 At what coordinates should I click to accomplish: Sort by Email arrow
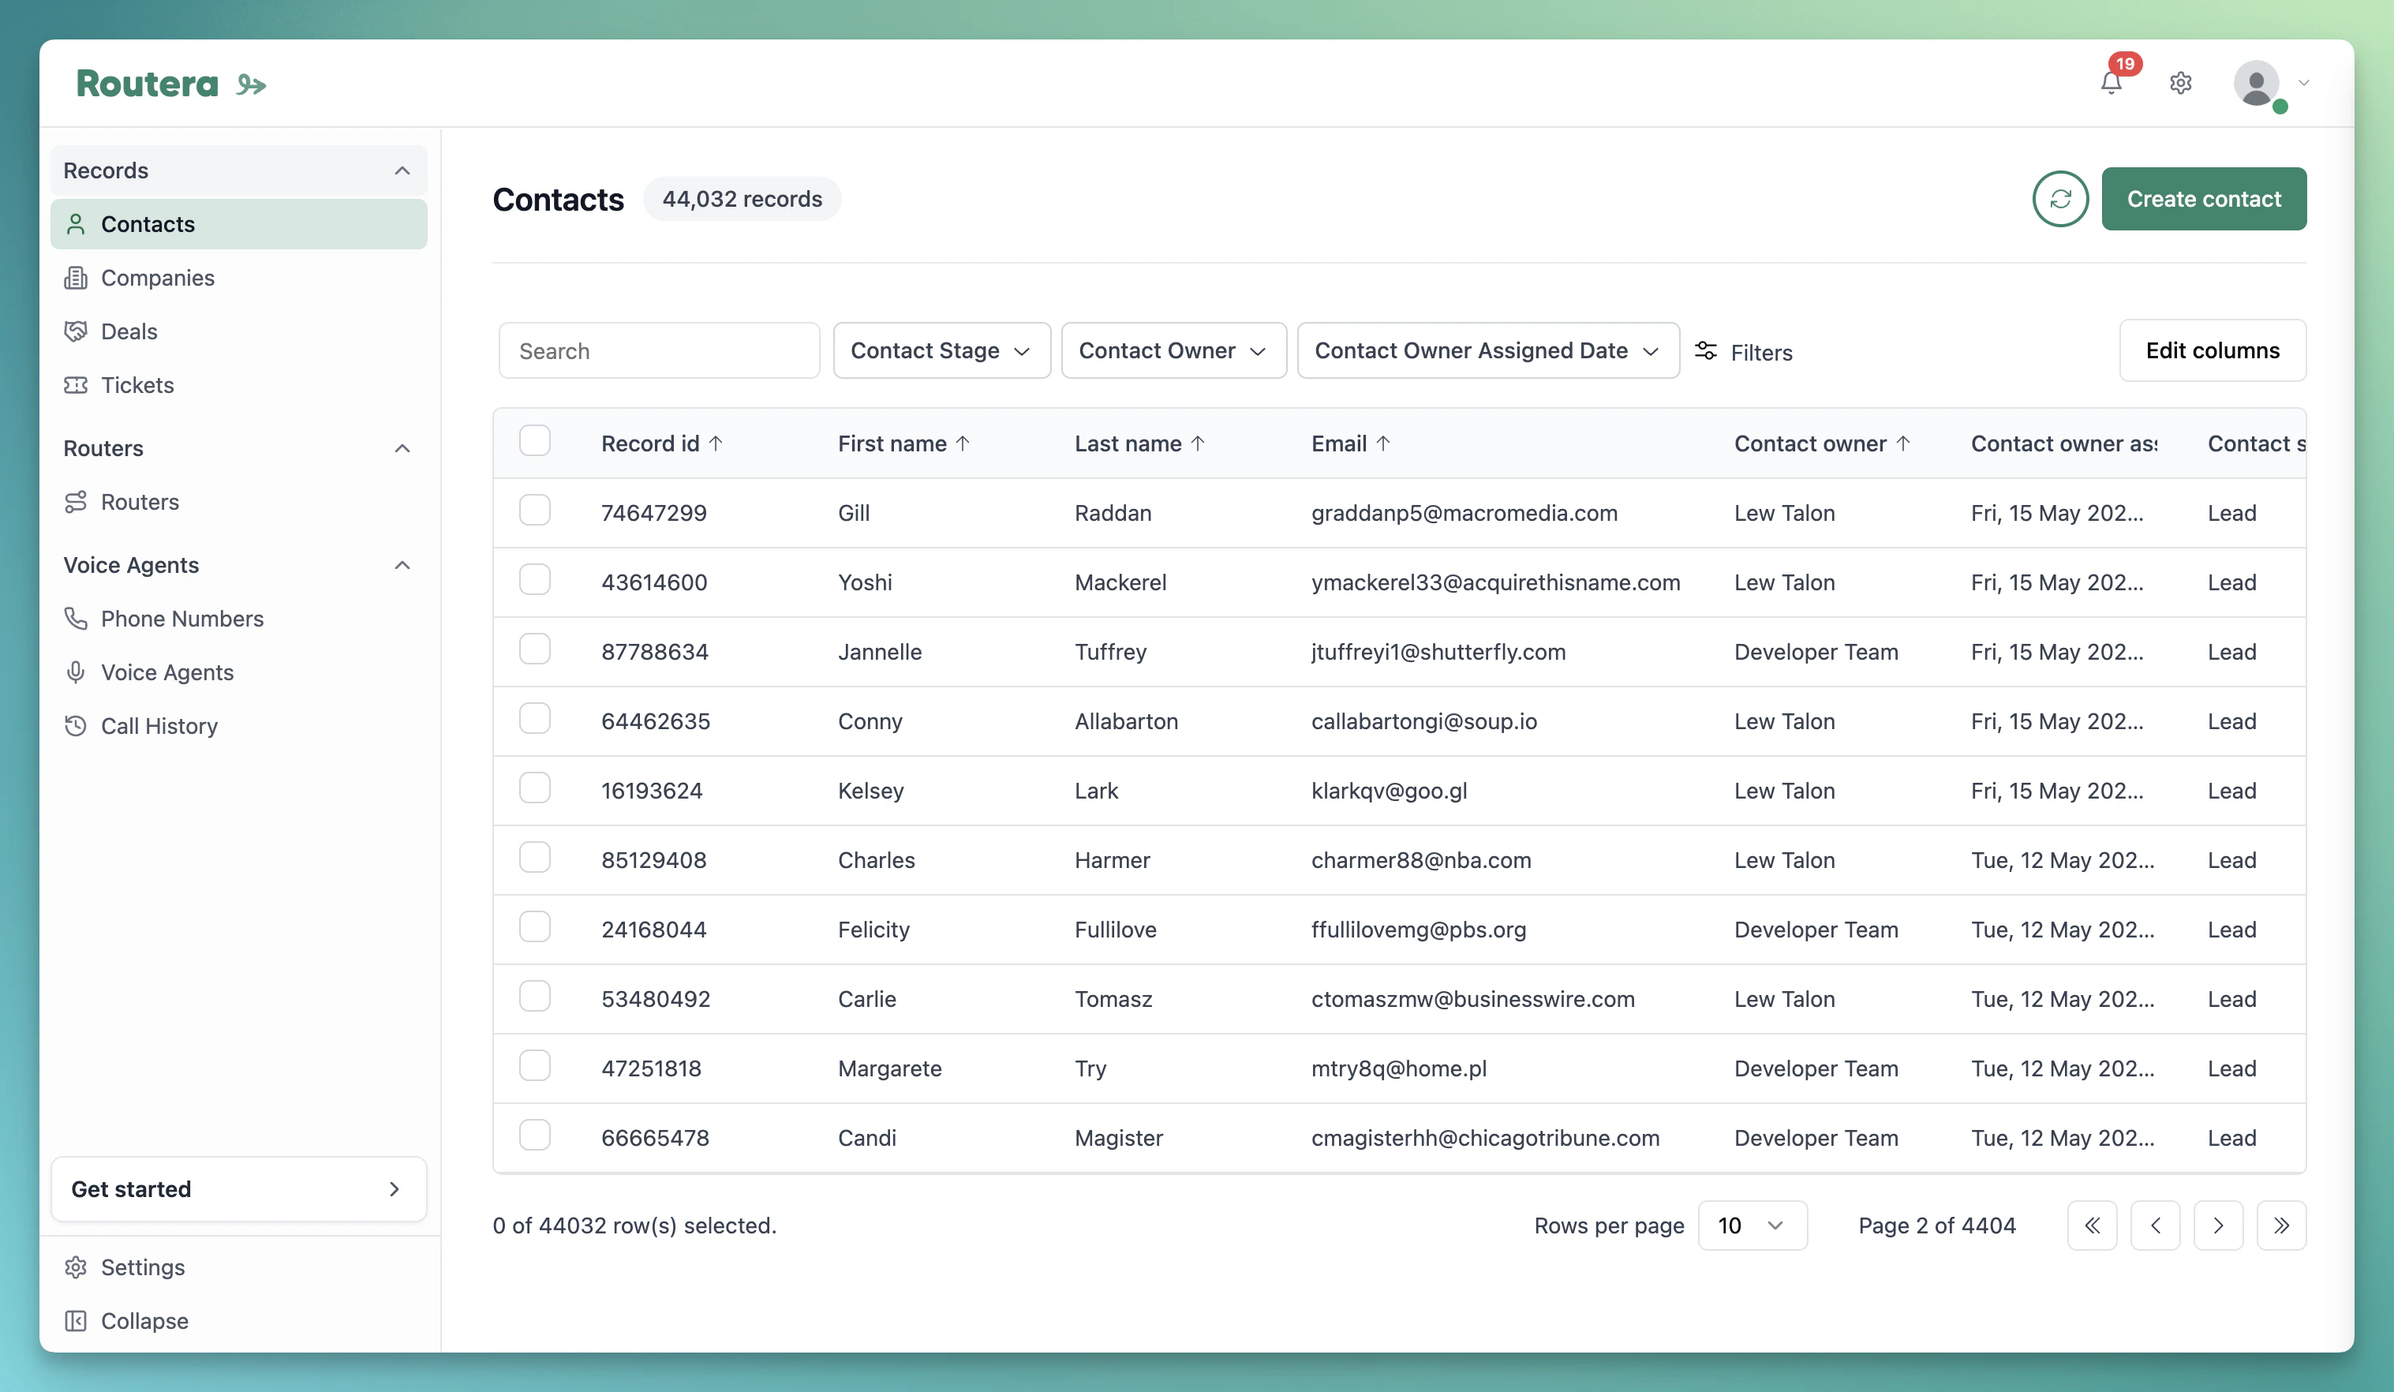point(1383,443)
